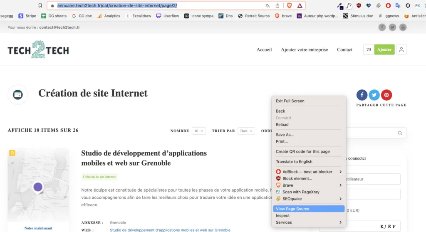Click the green Création de site Internet tag

pyautogui.click(x=99, y=177)
